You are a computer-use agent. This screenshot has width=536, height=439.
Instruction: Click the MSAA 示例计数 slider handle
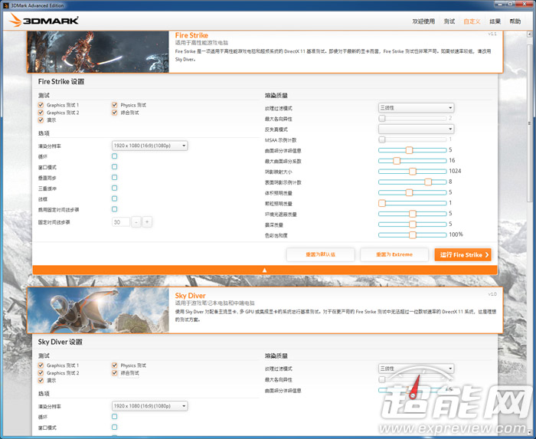click(382, 139)
